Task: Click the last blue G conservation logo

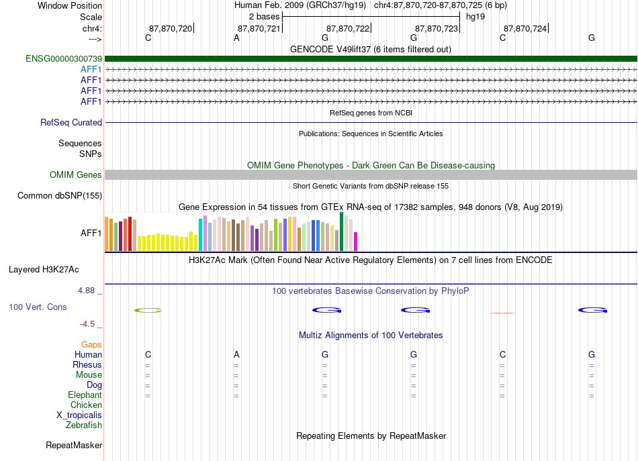Action: tap(592, 310)
